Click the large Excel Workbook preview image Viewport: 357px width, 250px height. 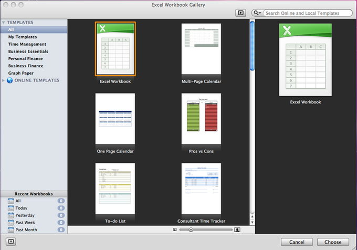[x=306, y=60]
